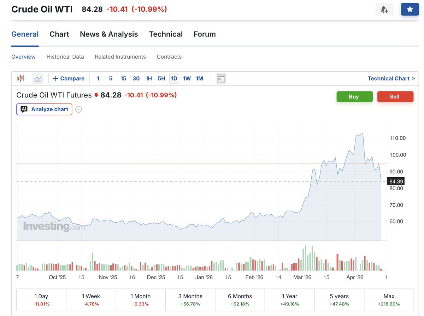
Task: Select the 30 minute interval
Action: [136, 78]
